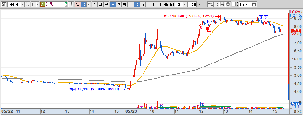
Task: Click the blue 3 value next to 일
Action: [x=84, y=4]
